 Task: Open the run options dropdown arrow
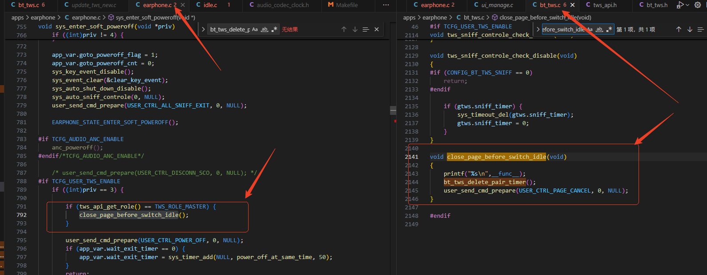(687, 5)
